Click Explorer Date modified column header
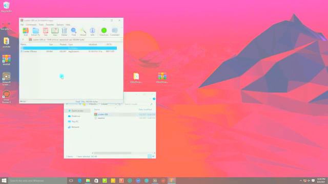This screenshot has height=184, width=328. coord(145,109)
